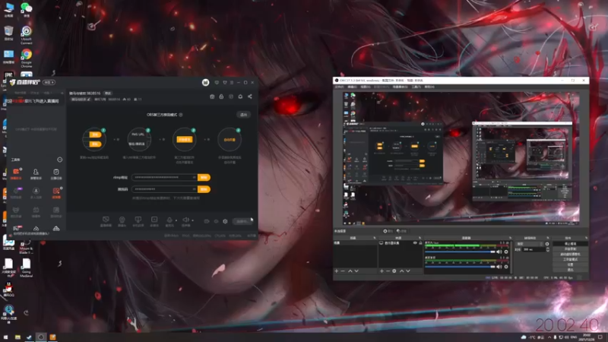Select display capture source row in OBS
Image resolution: width=608 pixels, height=342 pixels.
coord(401,243)
